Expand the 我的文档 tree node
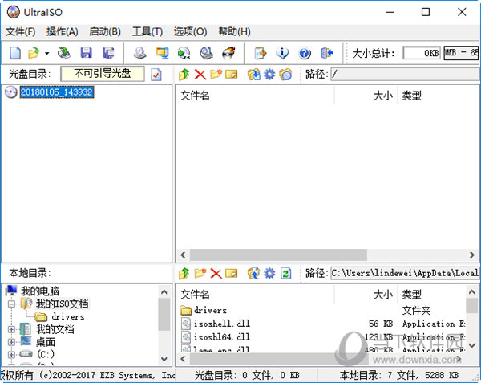481x383 pixels. tap(11, 329)
